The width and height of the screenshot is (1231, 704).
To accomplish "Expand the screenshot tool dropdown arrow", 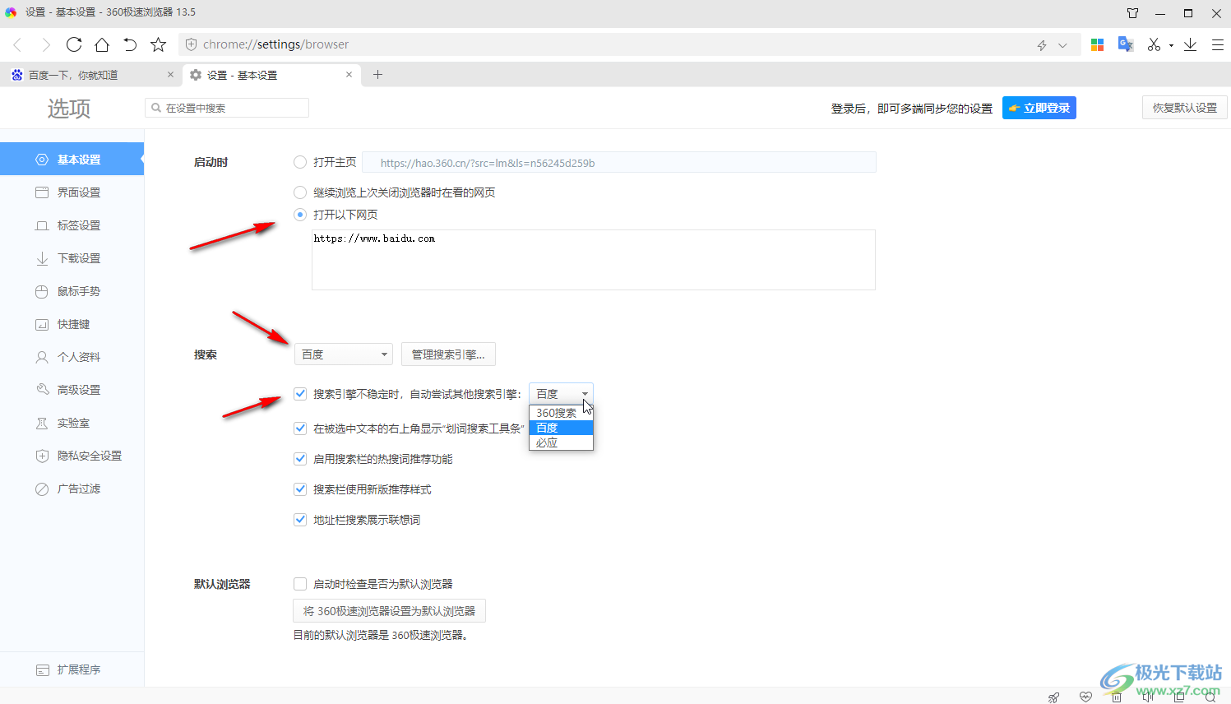I will click(1171, 45).
